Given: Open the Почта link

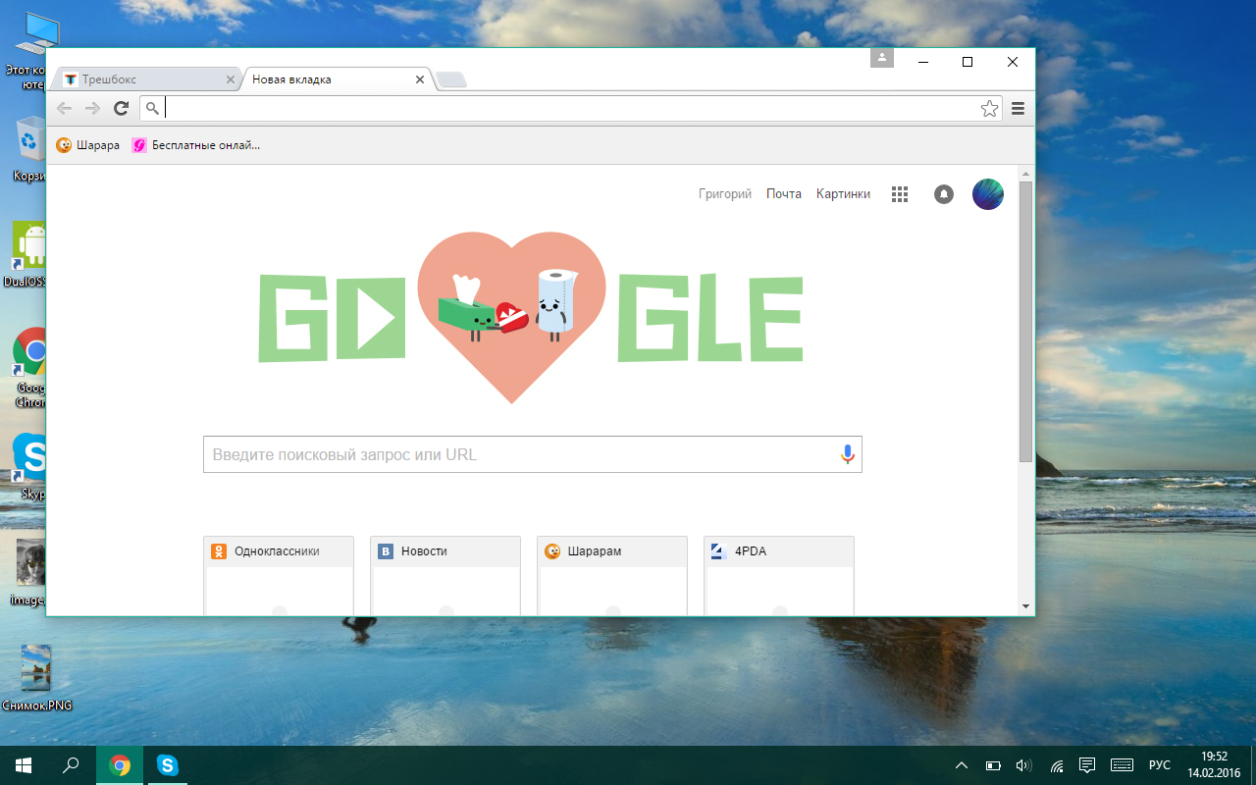Looking at the screenshot, I should coord(784,194).
